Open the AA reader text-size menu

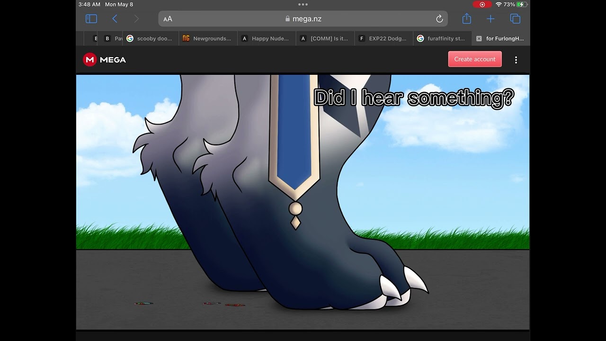(x=168, y=19)
